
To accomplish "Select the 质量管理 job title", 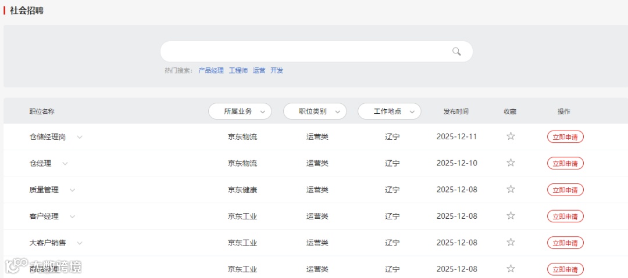I will tap(44, 190).
